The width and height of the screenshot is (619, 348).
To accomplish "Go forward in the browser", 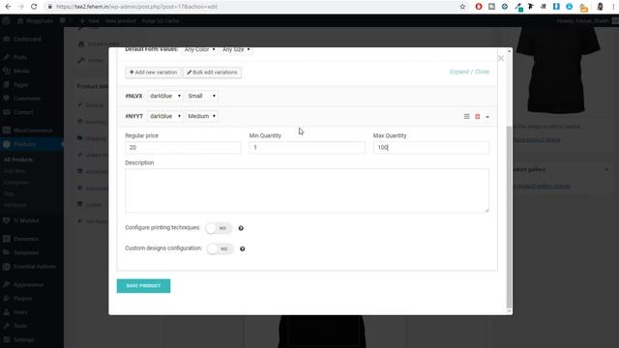I will coord(21,7).
